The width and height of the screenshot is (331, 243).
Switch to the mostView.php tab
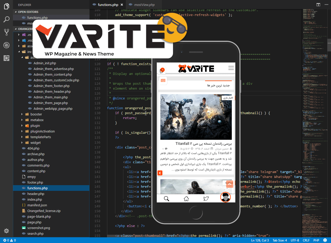tap(144, 5)
